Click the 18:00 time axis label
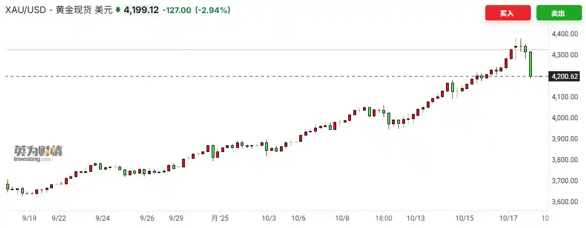 (383, 217)
